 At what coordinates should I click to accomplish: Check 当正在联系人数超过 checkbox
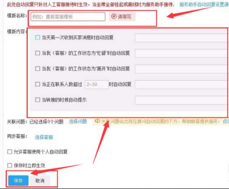(37, 84)
